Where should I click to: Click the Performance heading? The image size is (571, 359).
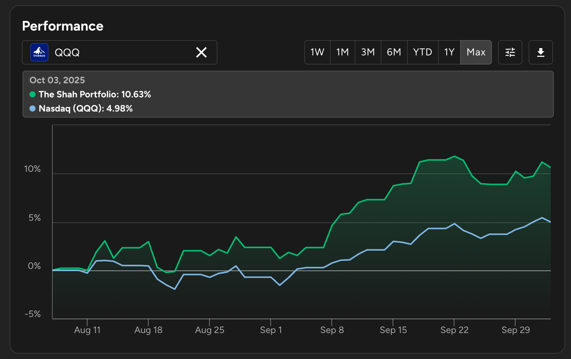point(63,26)
